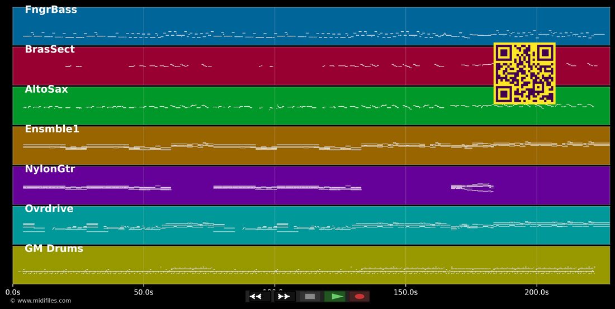Select the FngrBass track label
This screenshot has width=615, height=309.
point(51,10)
